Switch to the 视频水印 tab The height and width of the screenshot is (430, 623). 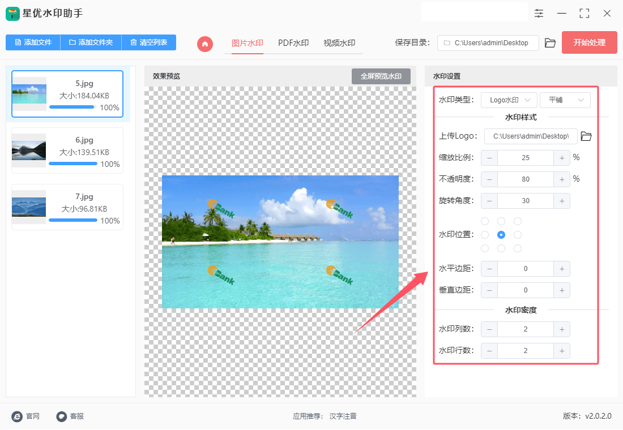(x=339, y=43)
